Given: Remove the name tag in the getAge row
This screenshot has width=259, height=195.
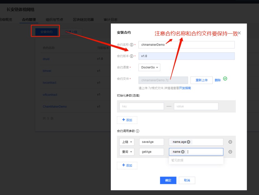Looking at the screenshot, I should click(183, 152).
